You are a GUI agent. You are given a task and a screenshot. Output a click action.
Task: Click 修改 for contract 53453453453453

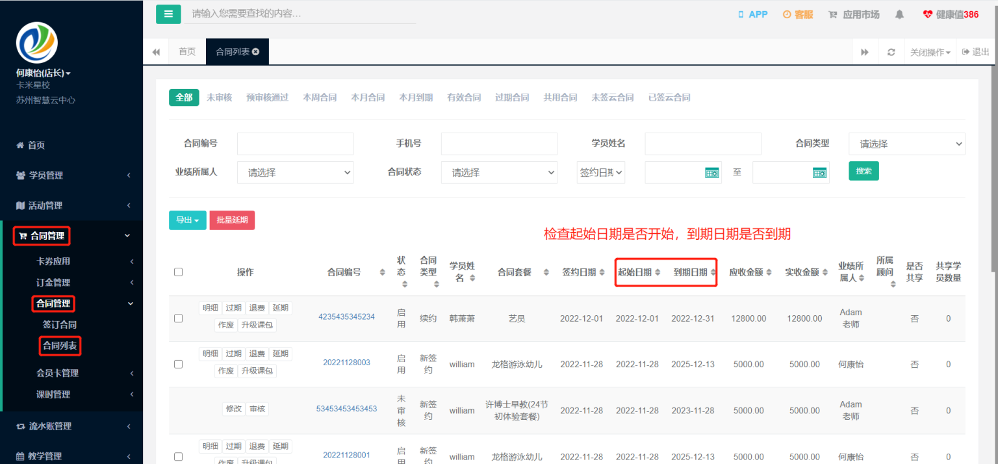click(x=234, y=409)
